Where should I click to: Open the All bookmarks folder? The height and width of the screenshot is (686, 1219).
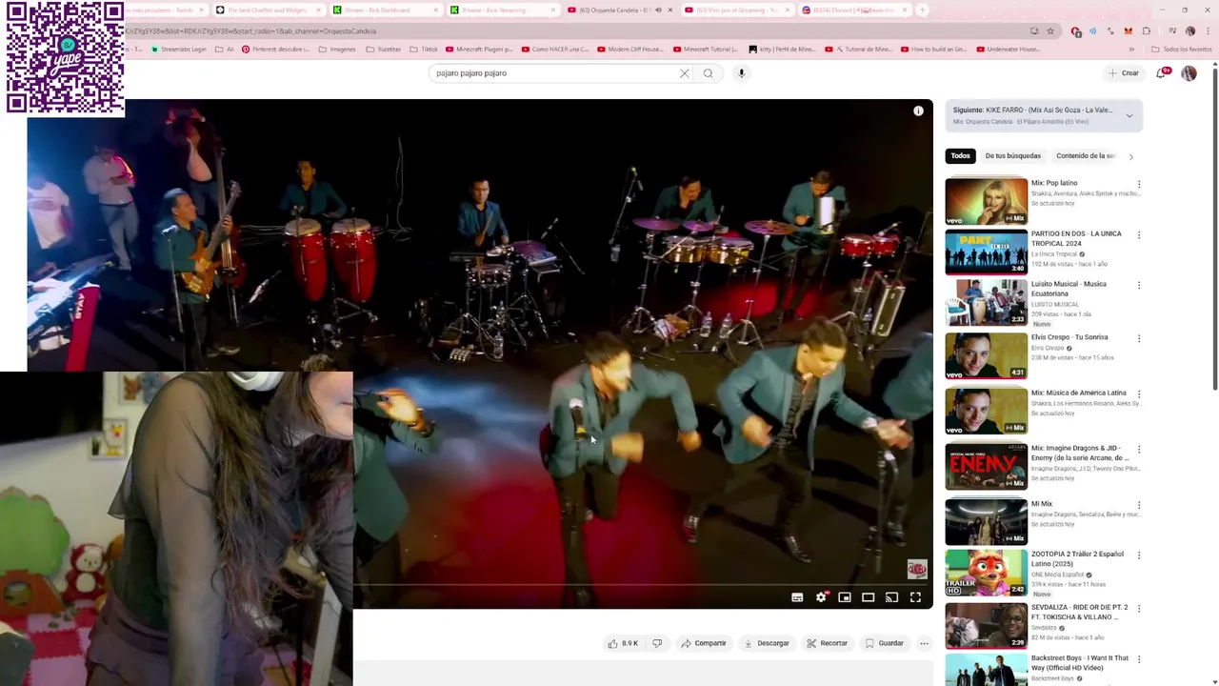pos(225,50)
